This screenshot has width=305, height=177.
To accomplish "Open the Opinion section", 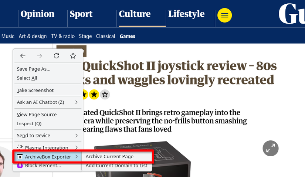I will pyautogui.click(x=37, y=14).
